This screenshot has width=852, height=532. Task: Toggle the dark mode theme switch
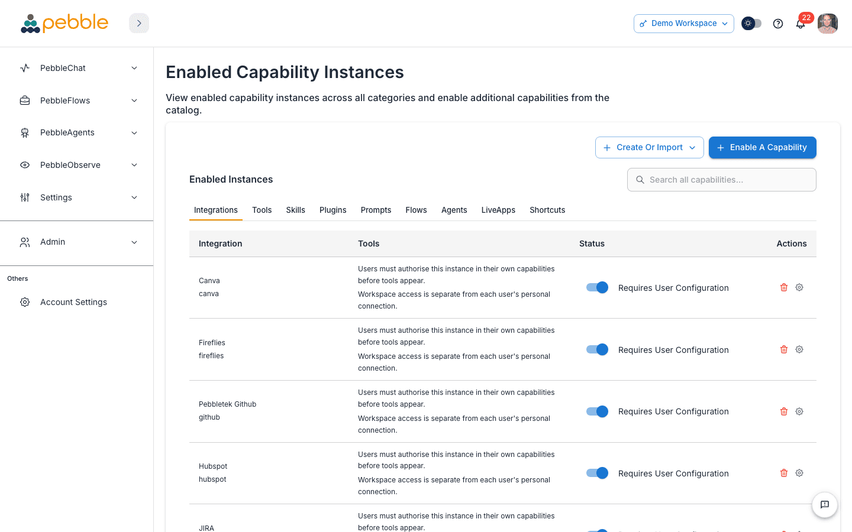point(751,24)
